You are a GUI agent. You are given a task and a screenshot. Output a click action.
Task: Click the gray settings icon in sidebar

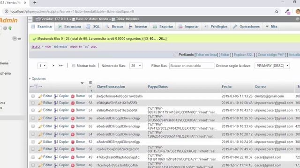5,28
